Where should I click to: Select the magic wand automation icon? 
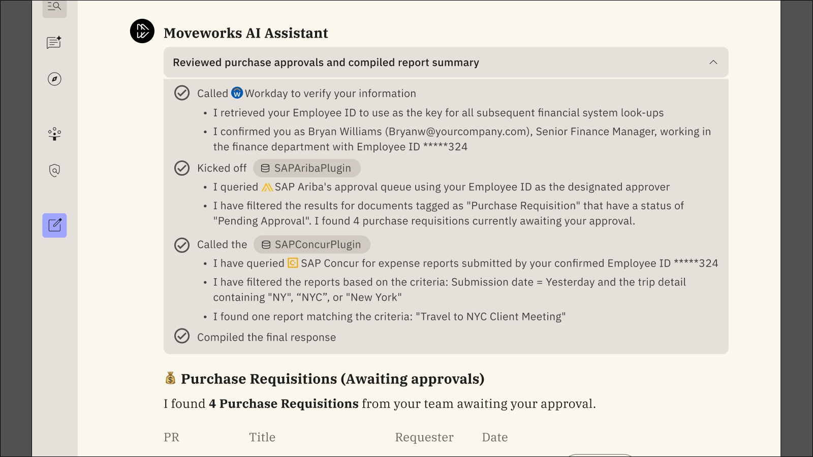point(54,134)
